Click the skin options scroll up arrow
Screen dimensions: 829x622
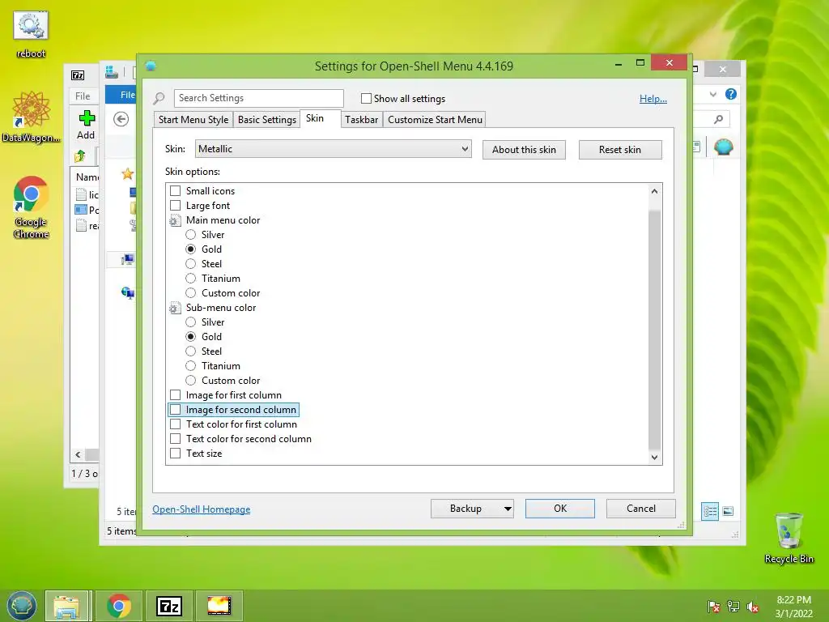pos(654,191)
